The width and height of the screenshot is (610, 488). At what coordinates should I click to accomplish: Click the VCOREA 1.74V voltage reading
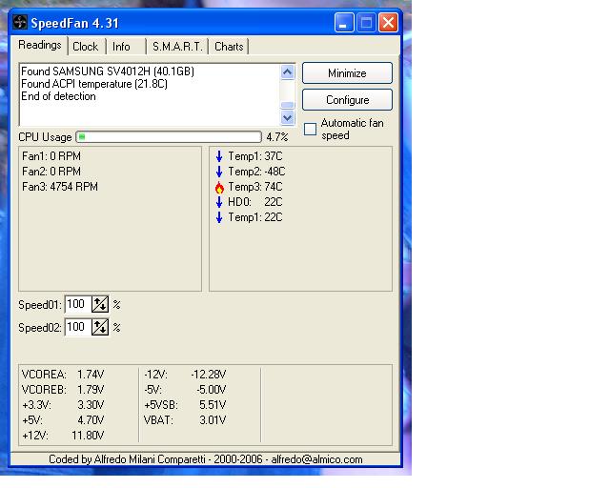[x=63, y=375]
